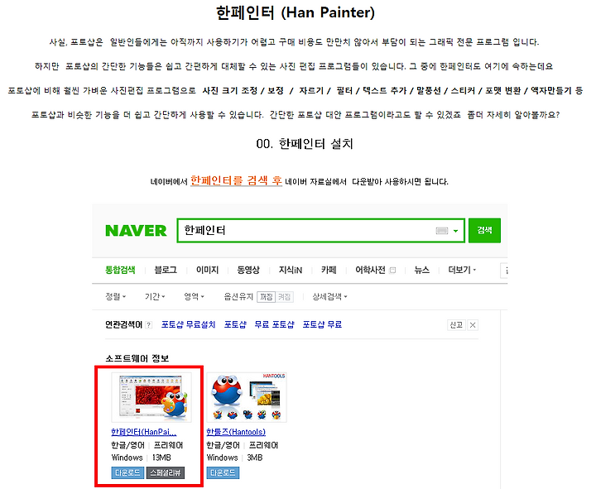Click the virtual keyboard icon in search box
The width and height of the screenshot is (596, 489).
tap(442, 231)
